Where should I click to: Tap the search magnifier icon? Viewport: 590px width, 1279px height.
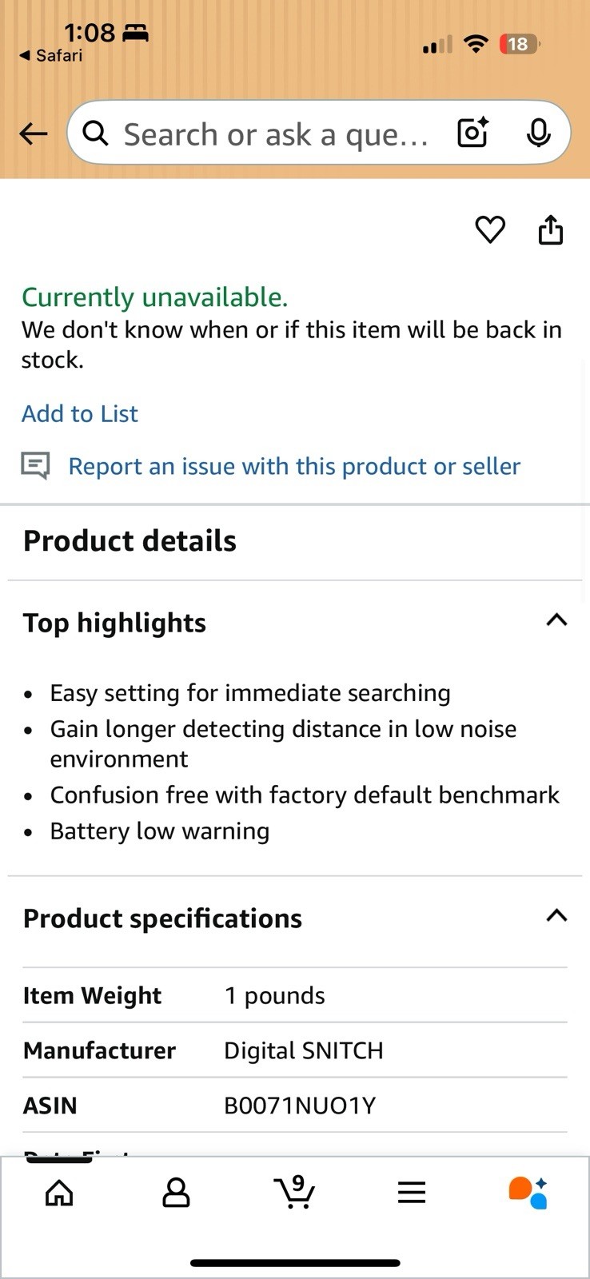tap(96, 133)
